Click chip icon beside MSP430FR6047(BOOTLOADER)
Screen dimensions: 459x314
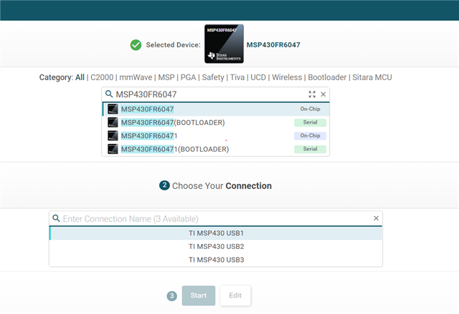click(113, 122)
